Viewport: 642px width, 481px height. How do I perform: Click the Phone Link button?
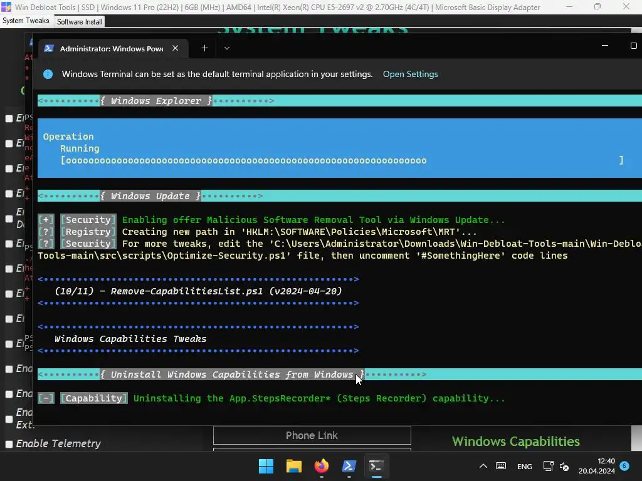[x=312, y=435]
